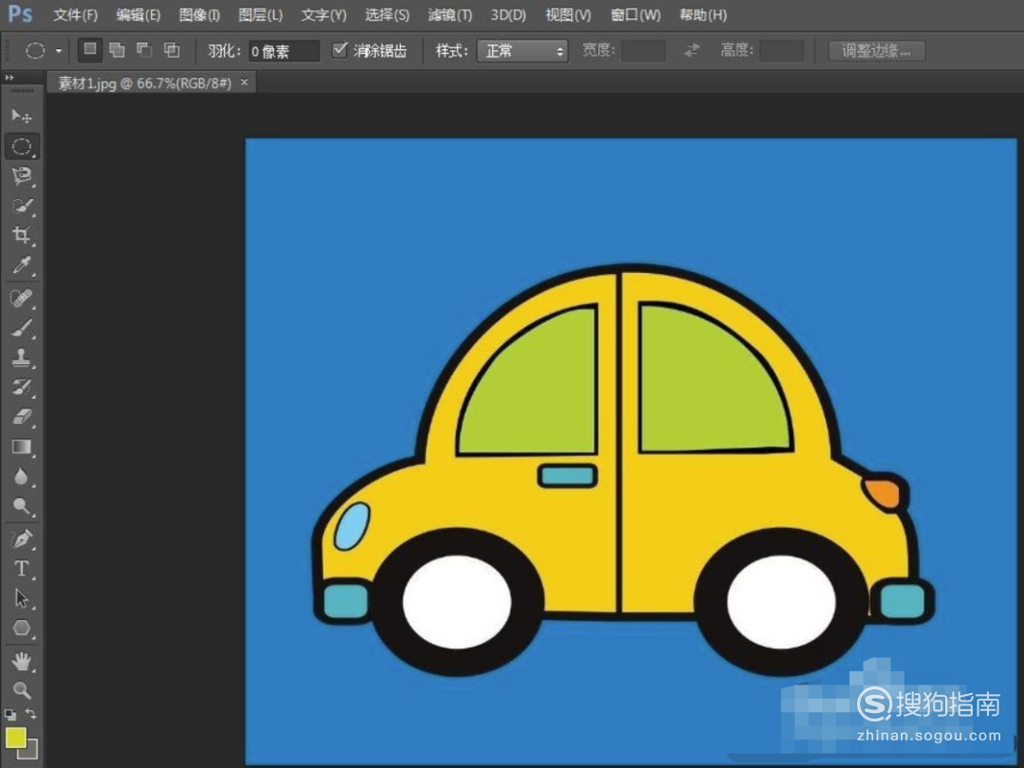1024x768 pixels.
Task: Toggle the anti-alias (消除锯齿) checkbox
Action: click(339, 49)
